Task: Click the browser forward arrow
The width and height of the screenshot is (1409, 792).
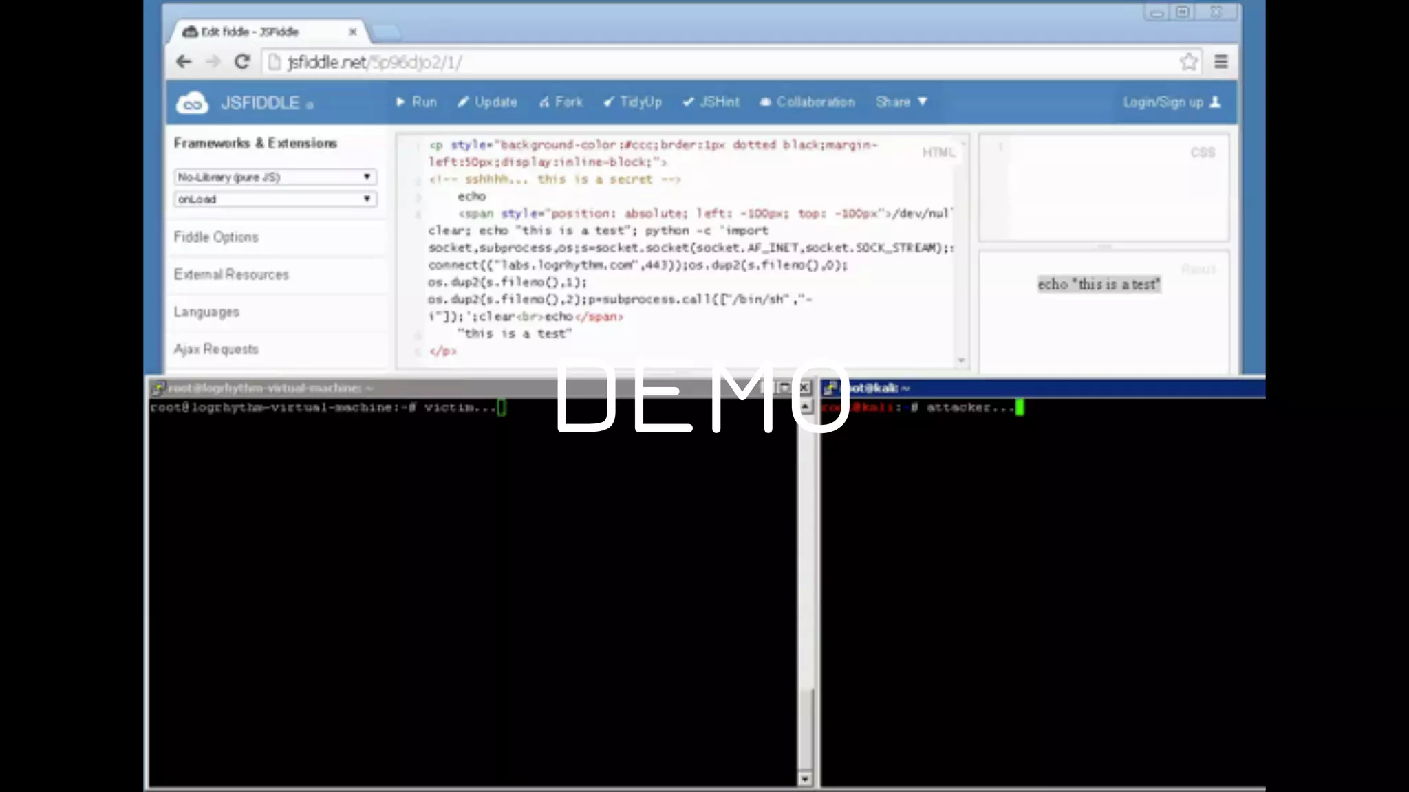Action: point(213,62)
